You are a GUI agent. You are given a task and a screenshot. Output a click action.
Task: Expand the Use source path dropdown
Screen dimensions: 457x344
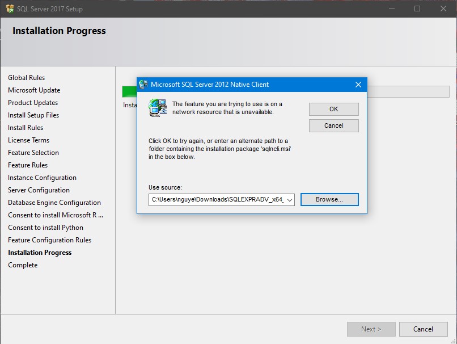coord(289,200)
